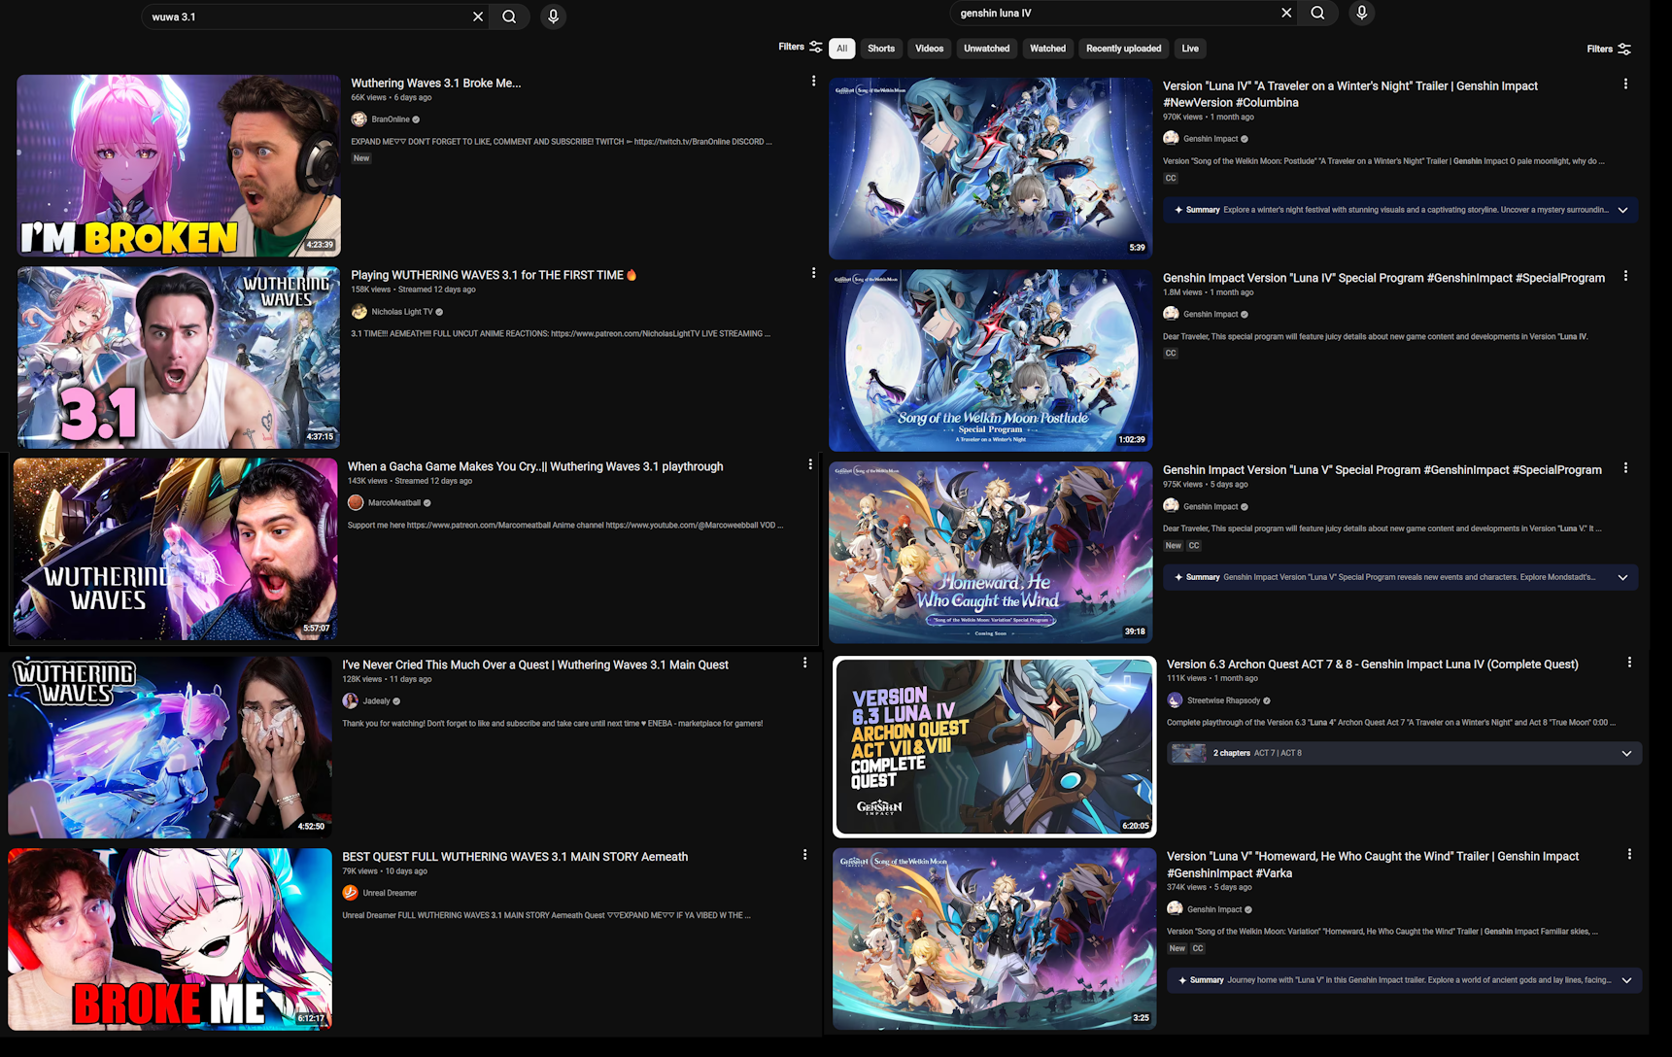The height and width of the screenshot is (1057, 1672).
Task: Select the "All" filter chip
Action: 841,49
